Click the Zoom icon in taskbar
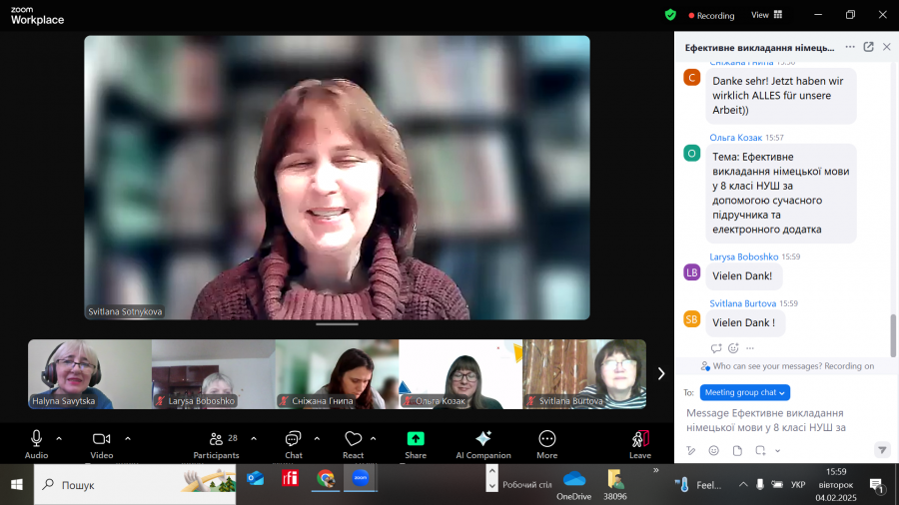Image resolution: width=899 pixels, height=505 pixels. pyautogui.click(x=360, y=478)
